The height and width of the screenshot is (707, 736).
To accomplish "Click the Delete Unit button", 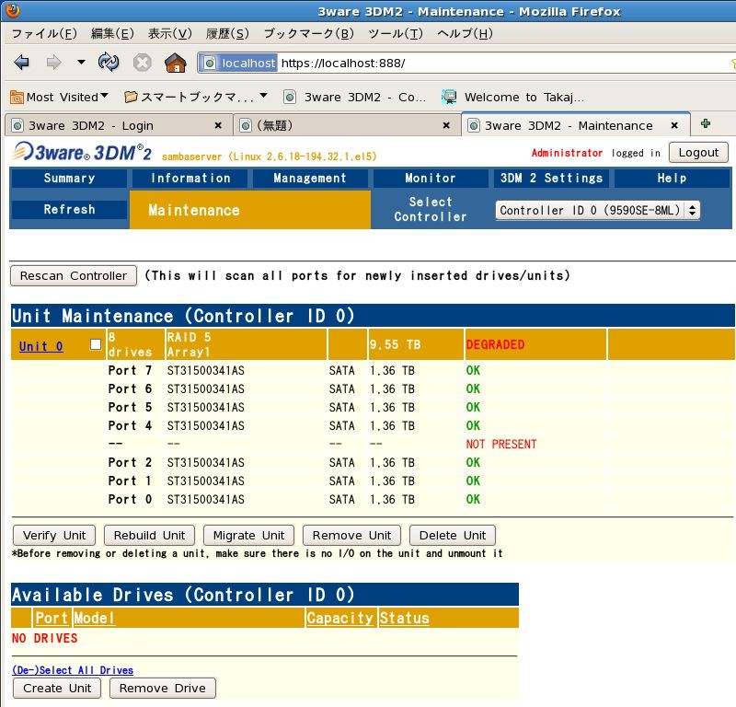I will pyautogui.click(x=453, y=536).
